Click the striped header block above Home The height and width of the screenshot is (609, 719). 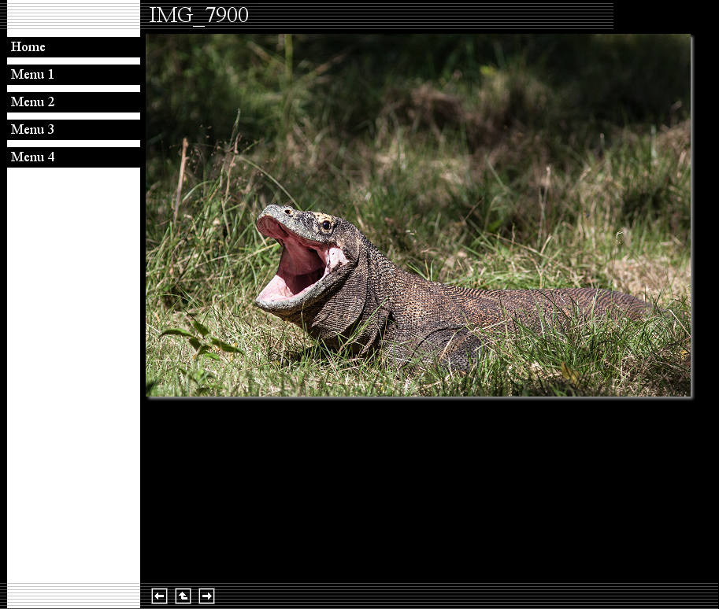tap(73, 19)
